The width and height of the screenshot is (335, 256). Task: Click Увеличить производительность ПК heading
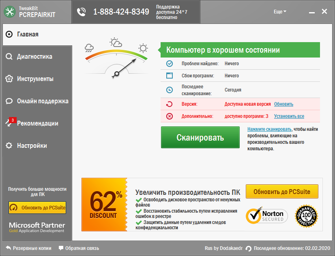click(188, 192)
